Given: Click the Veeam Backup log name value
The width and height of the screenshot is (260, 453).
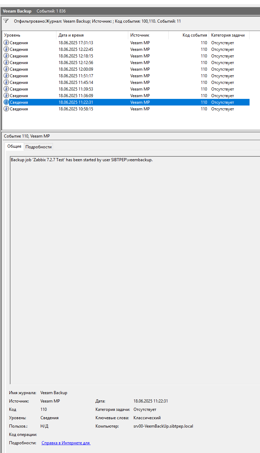Looking at the screenshot, I should (x=54, y=393).
